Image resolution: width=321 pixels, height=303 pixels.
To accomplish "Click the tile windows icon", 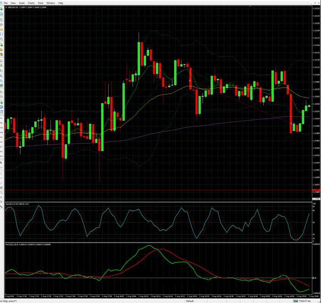I will (1, 85).
